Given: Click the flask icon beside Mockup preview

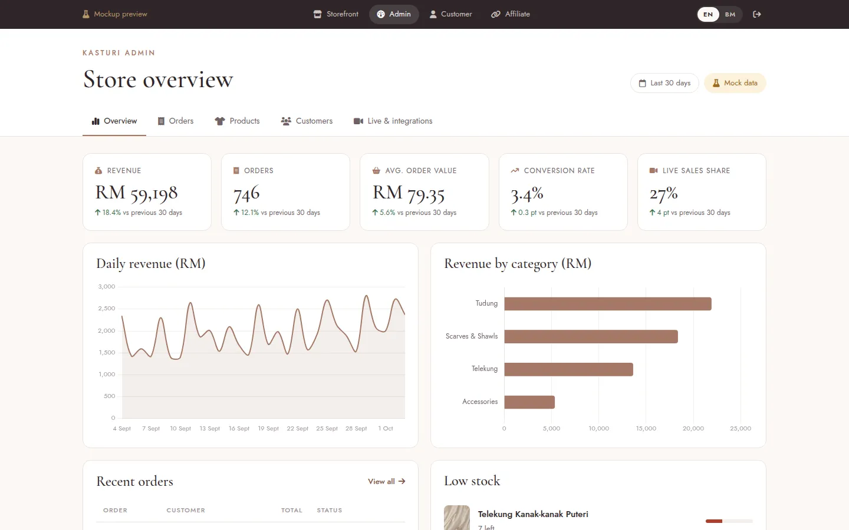Looking at the screenshot, I should point(86,14).
